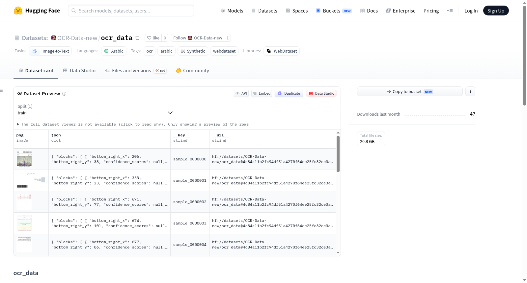Click the Total file size 20.9 GB box
The height and width of the screenshot is (283, 527).
point(371,138)
